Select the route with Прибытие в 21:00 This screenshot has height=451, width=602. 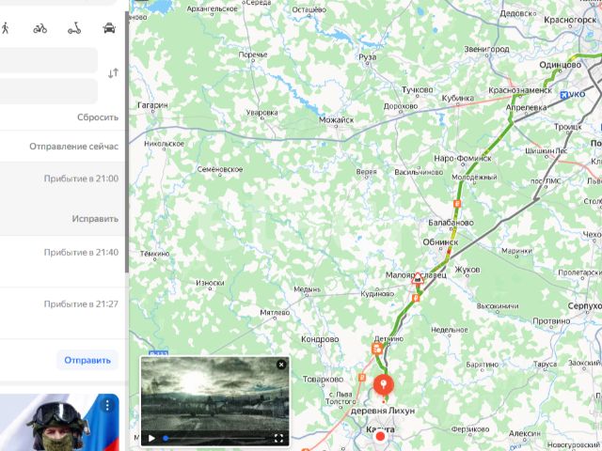pos(62,179)
